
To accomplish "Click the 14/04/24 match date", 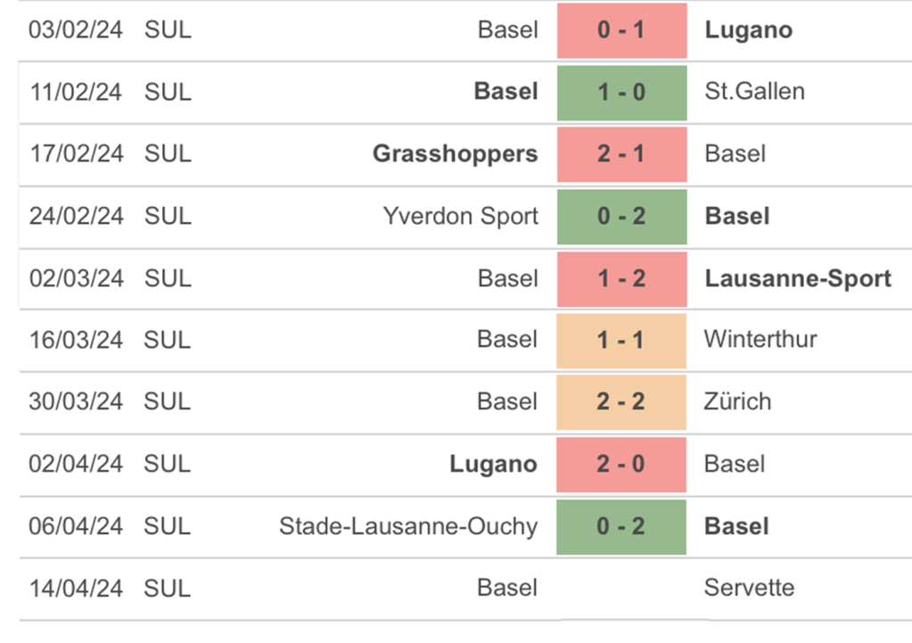I will coord(75,588).
